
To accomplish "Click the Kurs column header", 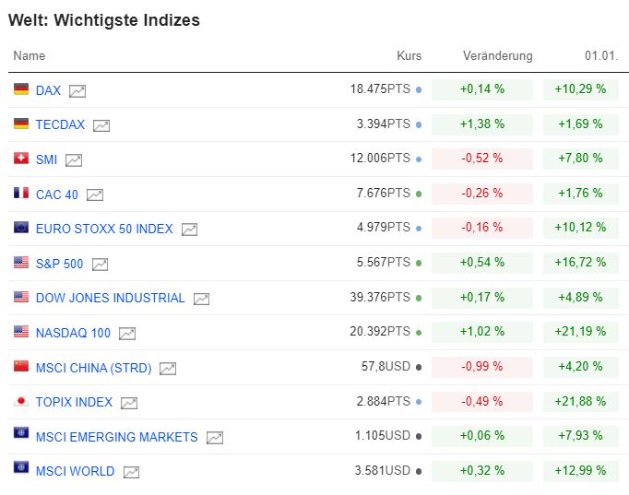I will point(409,56).
